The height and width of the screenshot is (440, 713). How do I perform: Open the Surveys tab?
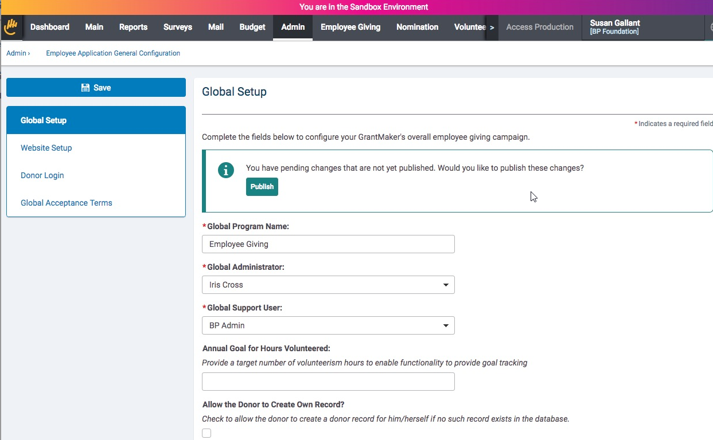[x=178, y=27]
